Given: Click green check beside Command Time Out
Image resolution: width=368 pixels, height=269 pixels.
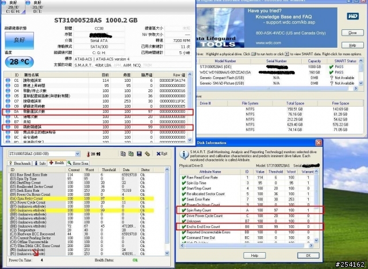Looking at the screenshot, I should tap(184, 238).
